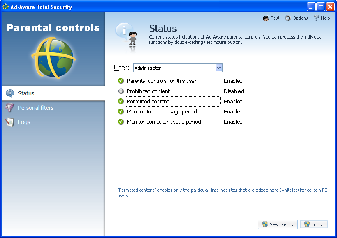This screenshot has width=337, height=238.
Task: Click the blue "Permitted content" whitelist hint text
Action: (x=222, y=193)
